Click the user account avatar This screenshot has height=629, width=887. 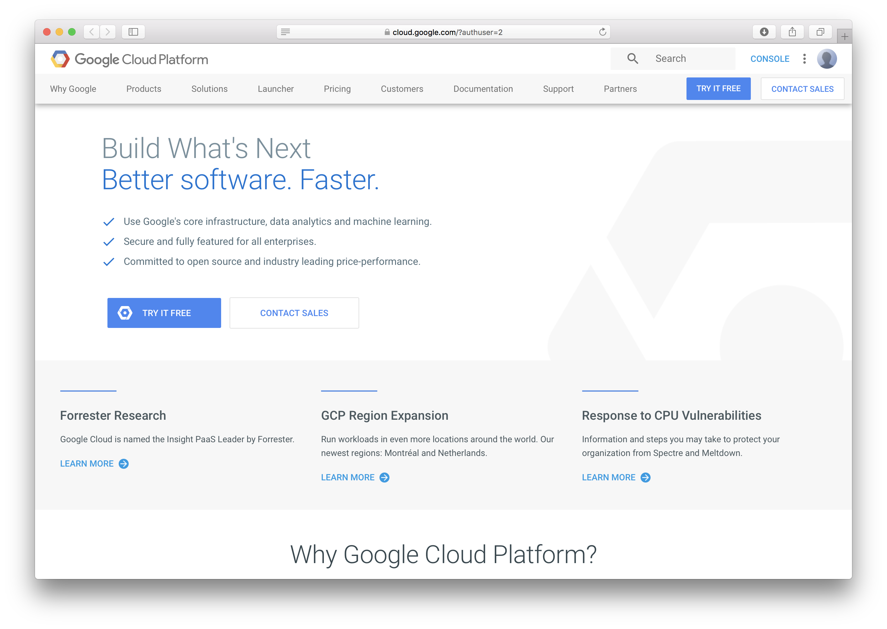pyautogui.click(x=827, y=58)
